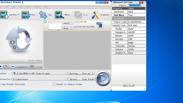Click the Bitrate value 192K
The height and width of the screenshot is (103, 183).
pos(137,36)
